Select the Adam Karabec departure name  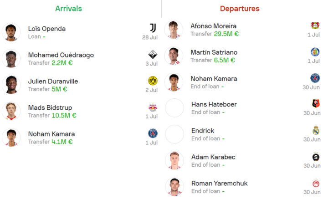click(x=213, y=157)
